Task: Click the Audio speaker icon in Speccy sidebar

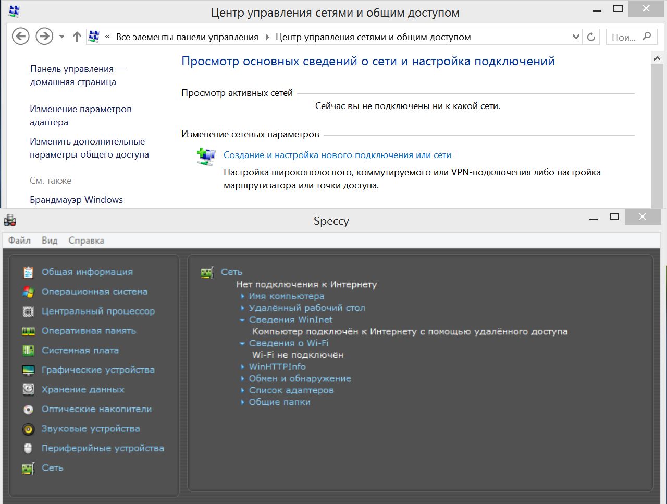Action: pyautogui.click(x=28, y=429)
